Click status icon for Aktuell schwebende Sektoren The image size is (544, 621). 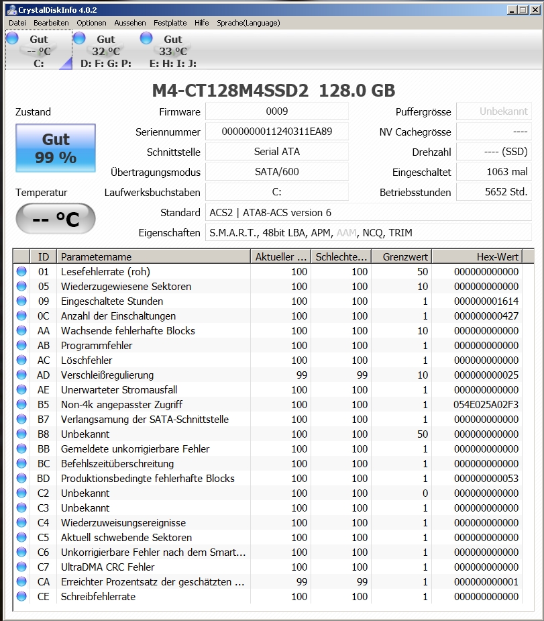[x=21, y=537]
